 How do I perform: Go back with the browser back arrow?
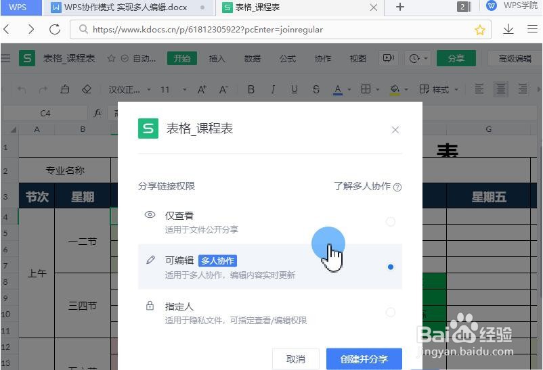coord(6,29)
